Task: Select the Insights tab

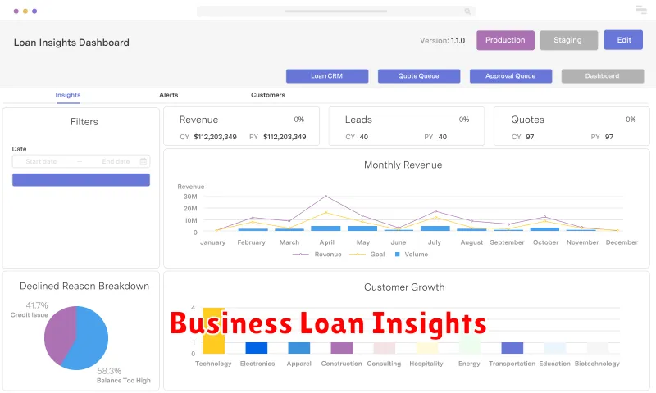Action: pos(68,95)
